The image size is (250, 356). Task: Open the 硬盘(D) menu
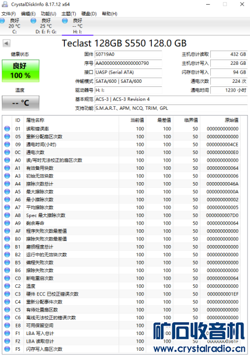(89, 14)
